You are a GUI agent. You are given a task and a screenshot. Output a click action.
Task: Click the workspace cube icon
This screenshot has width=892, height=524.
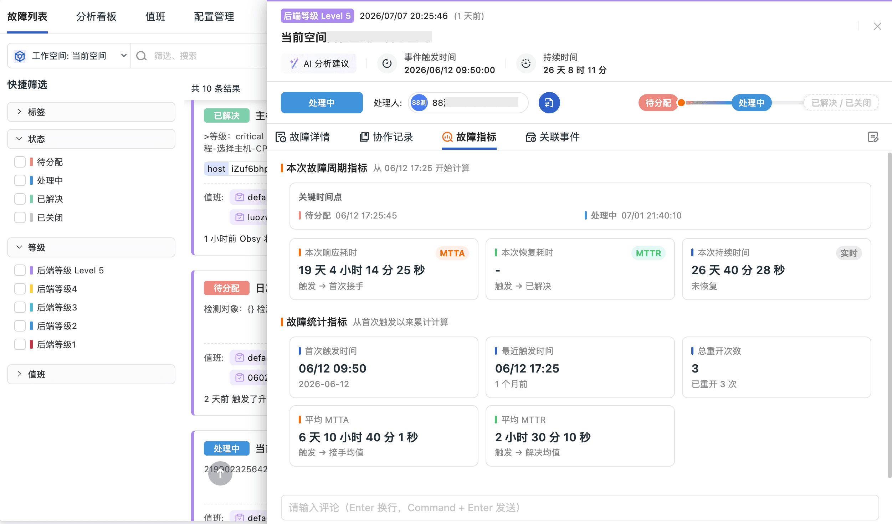tap(20, 56)
